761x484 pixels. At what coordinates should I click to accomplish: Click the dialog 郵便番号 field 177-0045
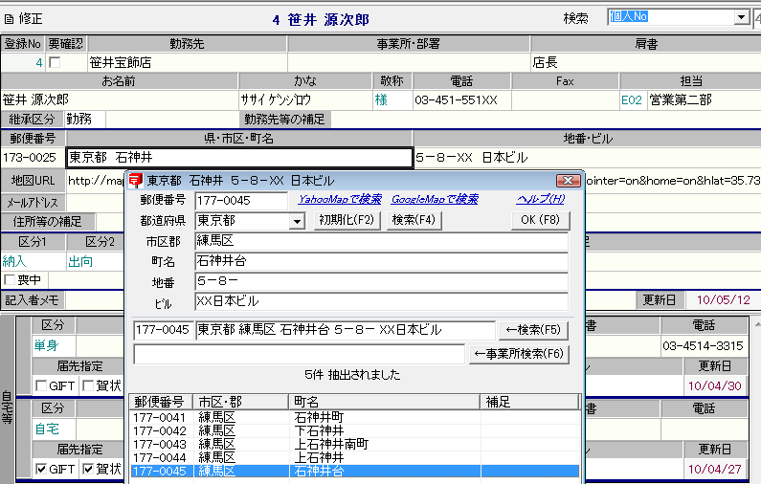[241, 201]
